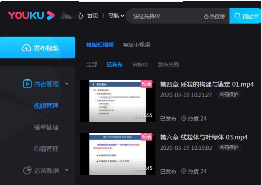This screenshot has width=262, height=185.
Task: Click the icon left of 首页
Action: pyautogui.click(x=81, y=16)
